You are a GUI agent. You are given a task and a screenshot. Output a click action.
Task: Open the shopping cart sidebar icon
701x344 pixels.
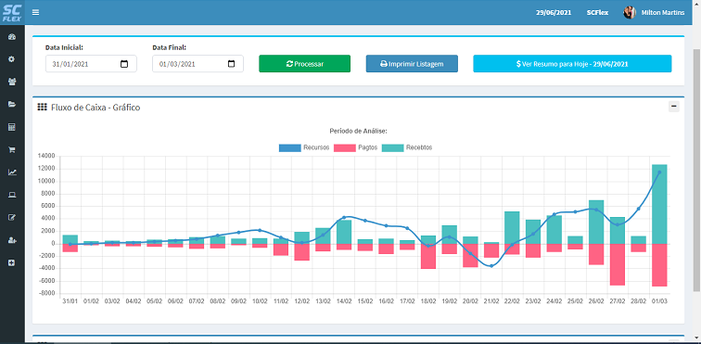tap(12, 150)
